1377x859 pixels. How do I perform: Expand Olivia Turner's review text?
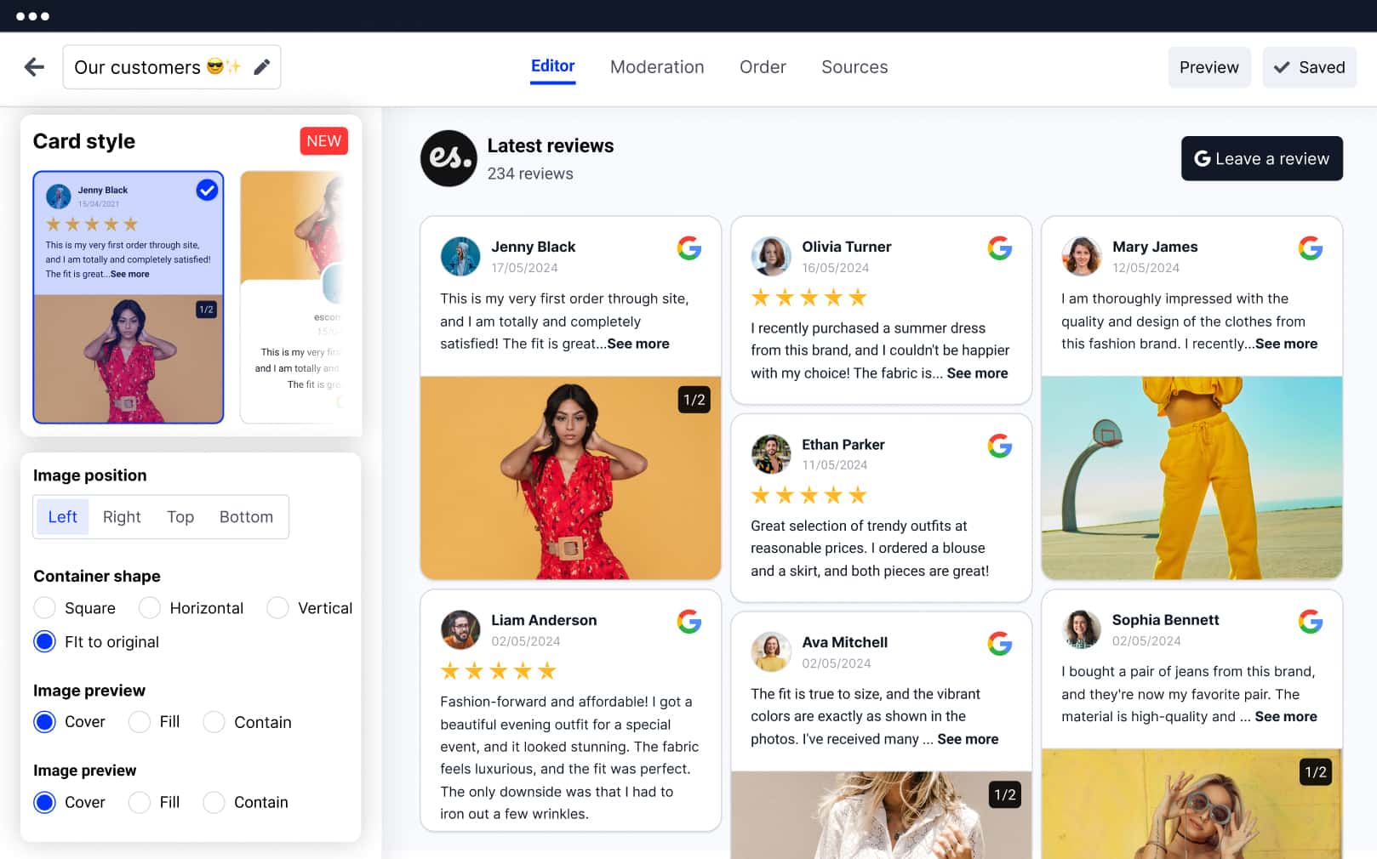click(977, 373)
